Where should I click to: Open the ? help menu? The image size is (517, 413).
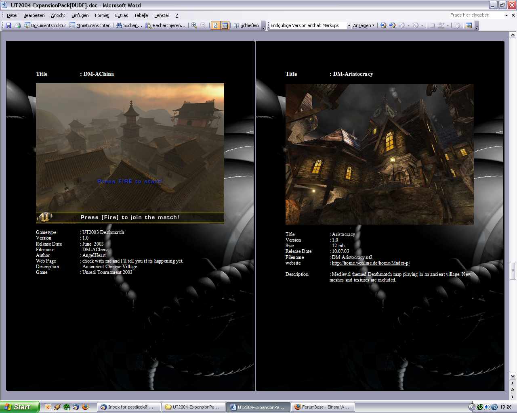click(x=177, y=15)
